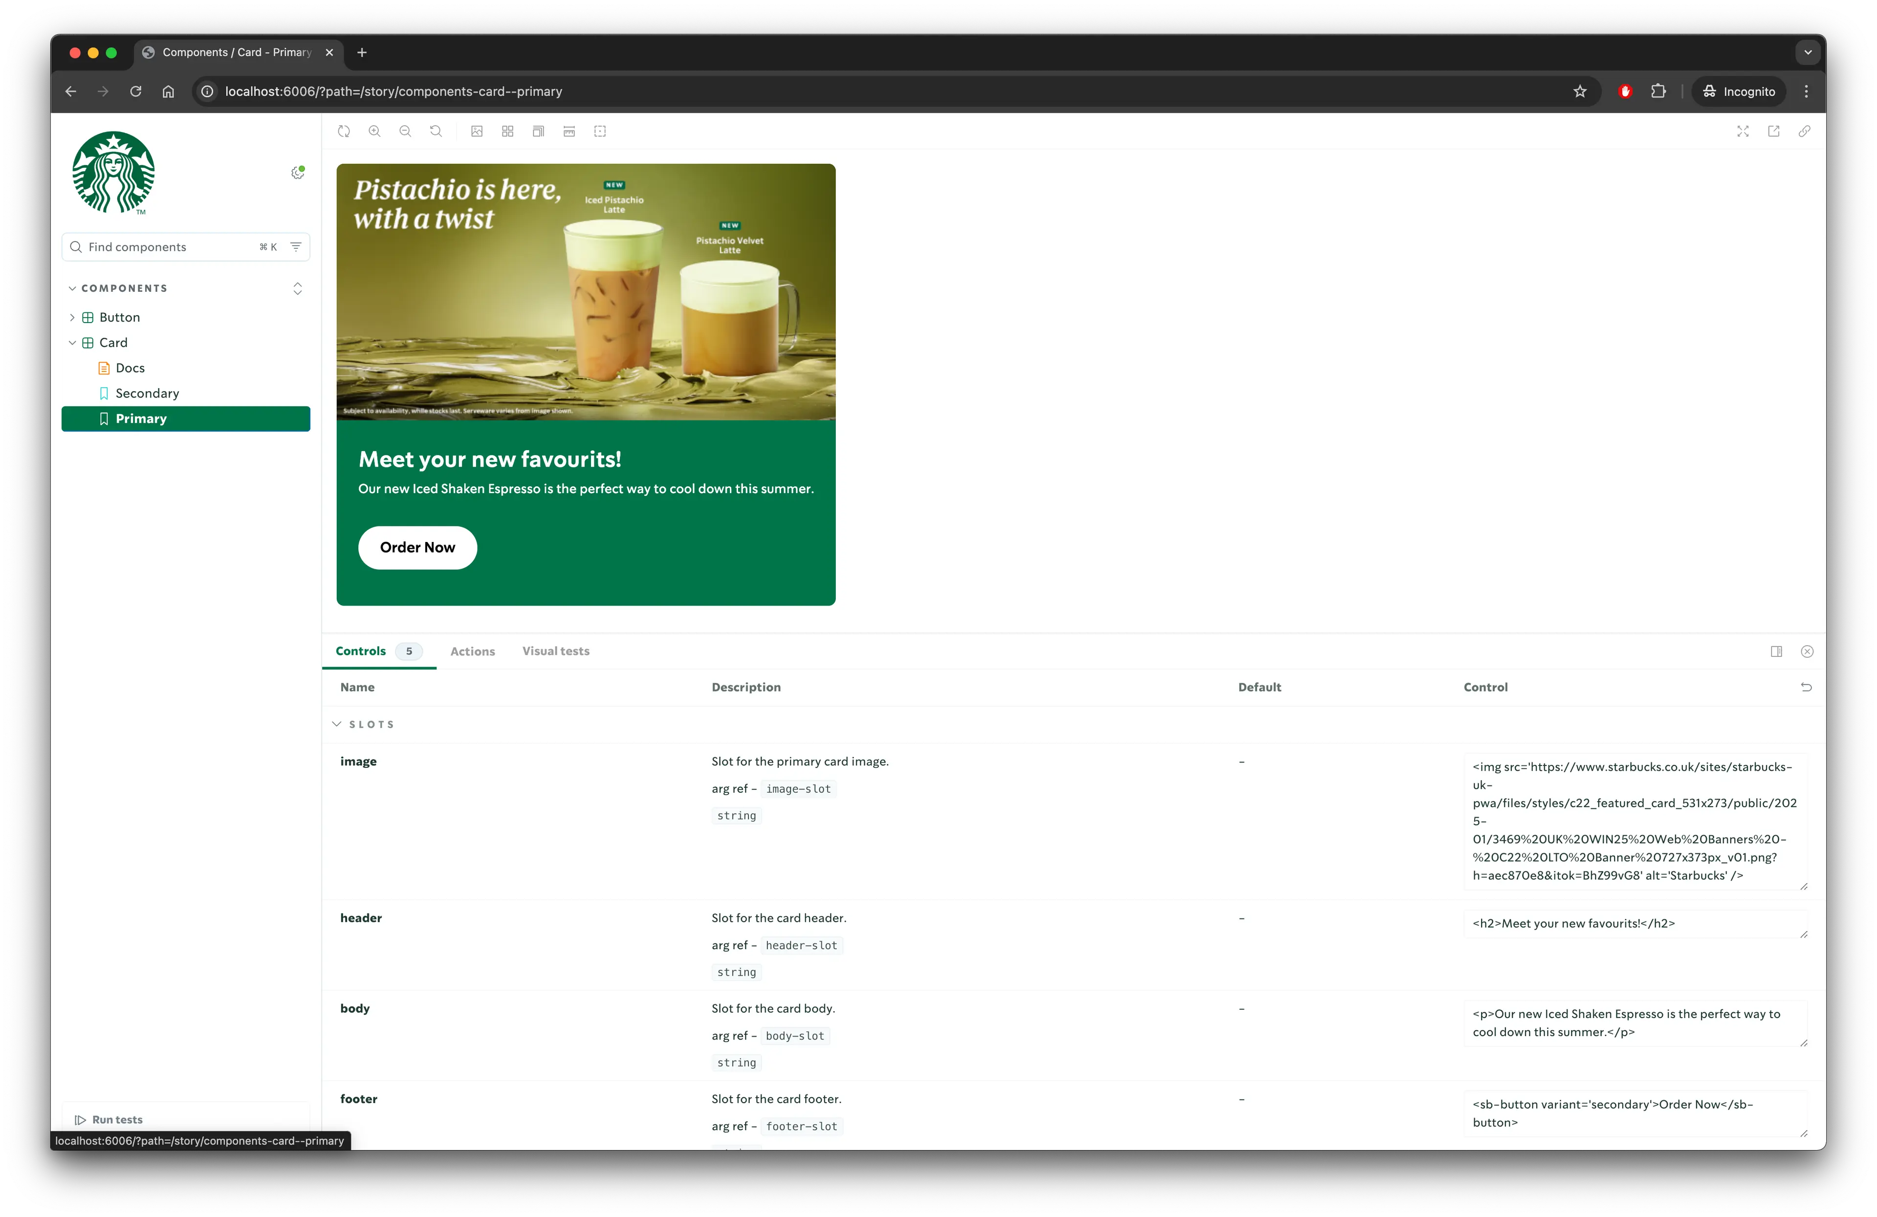The height and width of the screenshot is (1217, 1877).
Task: Open the Secondary card story
Action: coord(148,393)
